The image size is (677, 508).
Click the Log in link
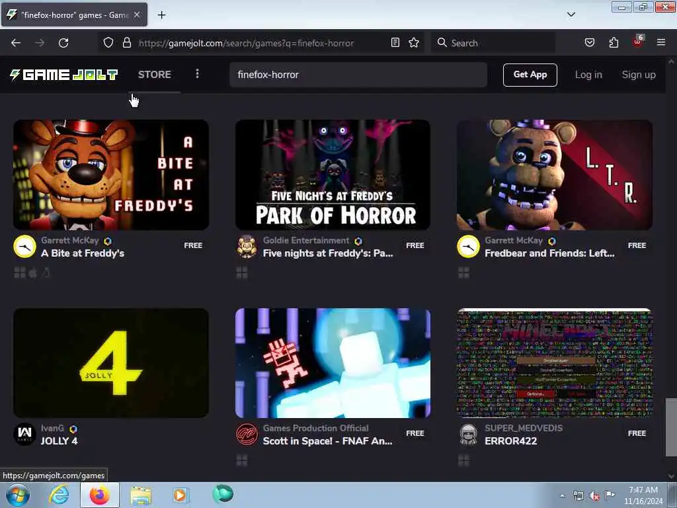[x=588, y=75]
